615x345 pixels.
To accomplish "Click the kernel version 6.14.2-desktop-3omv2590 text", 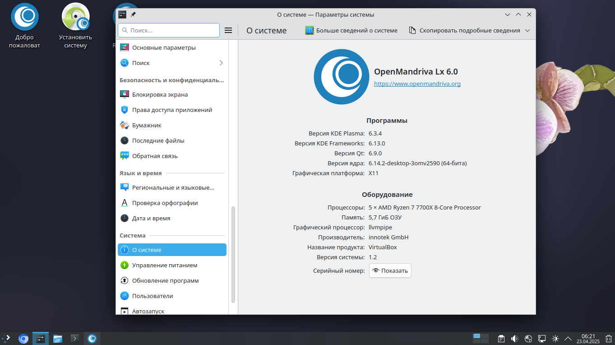I will 418,163.
